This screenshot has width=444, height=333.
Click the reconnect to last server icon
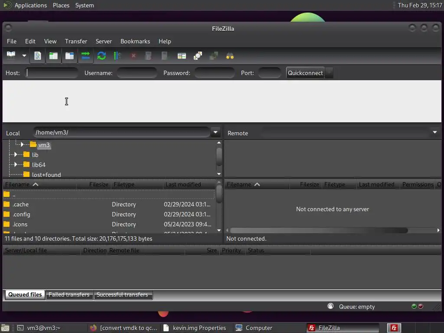164,56
